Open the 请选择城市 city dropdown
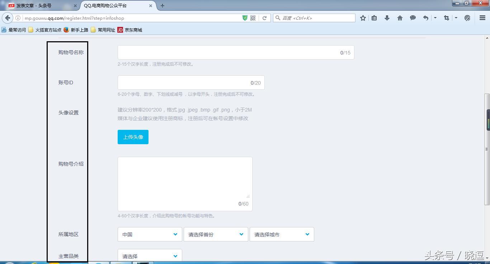 click(282, 234)
